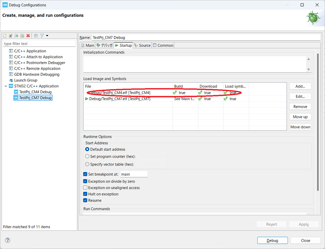Click the icon of C/C++ Application
The height and width of the screenshot is (249, 325).
tap(11, 51)
